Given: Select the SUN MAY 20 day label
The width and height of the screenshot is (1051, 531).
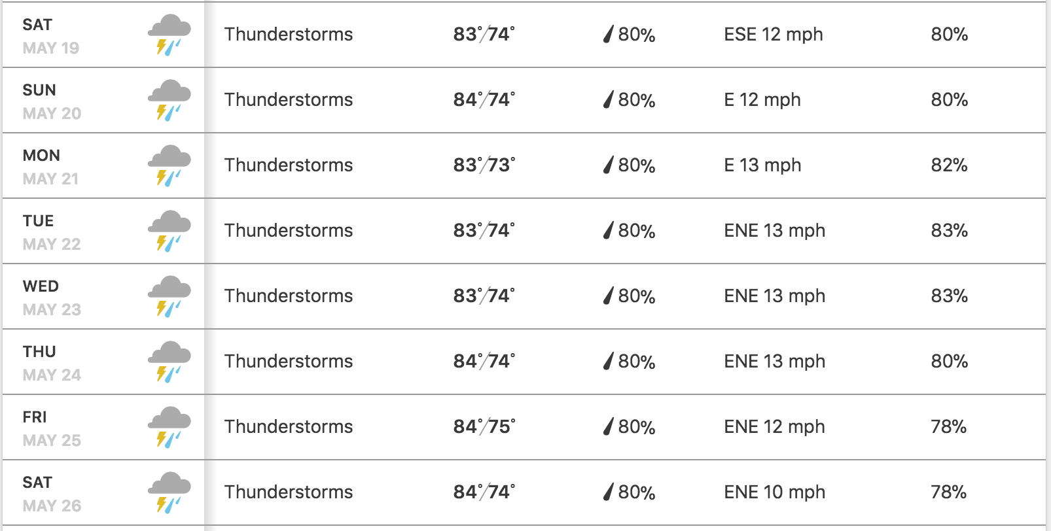Looking at the screenshot, I should pyautogui.click(x=52, y=101).
